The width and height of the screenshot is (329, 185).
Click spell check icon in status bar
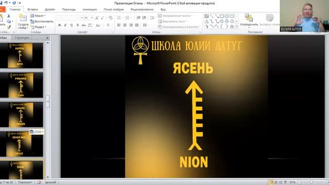click(x=39, y=182)
